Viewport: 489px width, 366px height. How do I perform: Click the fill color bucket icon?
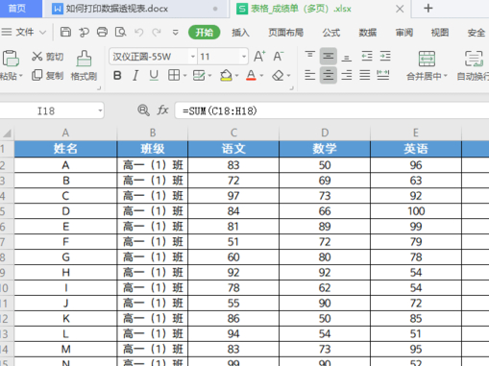226,76
